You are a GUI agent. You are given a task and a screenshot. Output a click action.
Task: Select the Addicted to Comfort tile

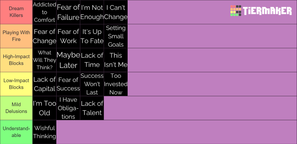[x=45, y=12]
